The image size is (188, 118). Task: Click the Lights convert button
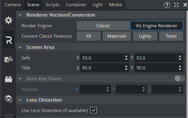click(x=145, y=36)
